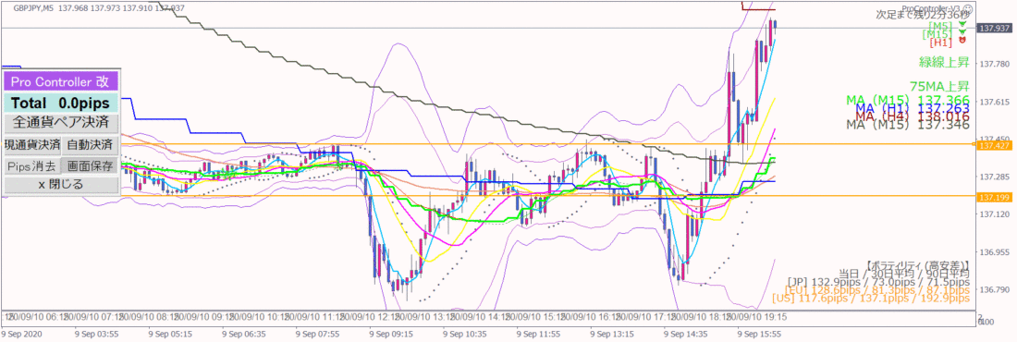Close the panel with x 閉じる
The height and width of the screenshot is (342, 1017).
point(61,185)
